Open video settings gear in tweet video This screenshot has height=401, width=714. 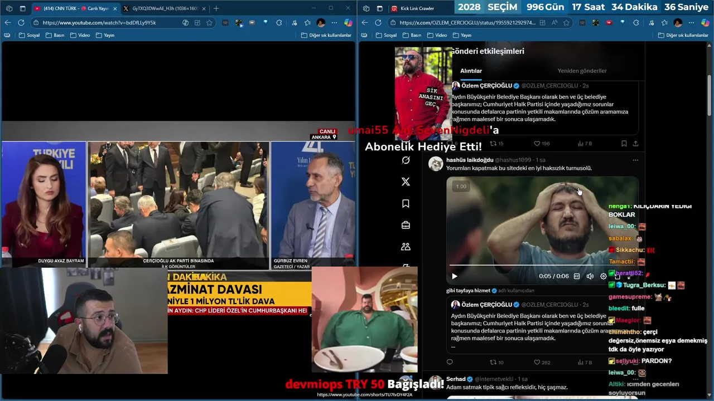pyautogui.click(x=603, y=276)
